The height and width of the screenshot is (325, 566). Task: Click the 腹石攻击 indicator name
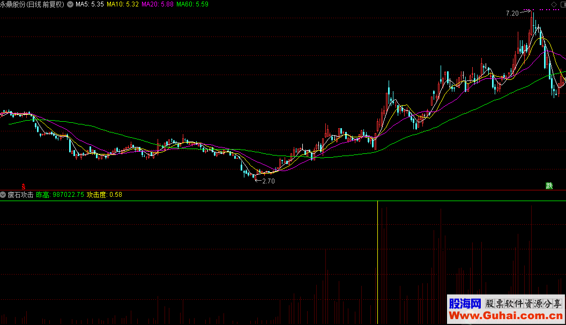20,195
